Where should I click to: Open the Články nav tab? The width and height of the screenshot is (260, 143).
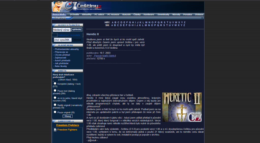pyautogui.click(x=137, y=14)
